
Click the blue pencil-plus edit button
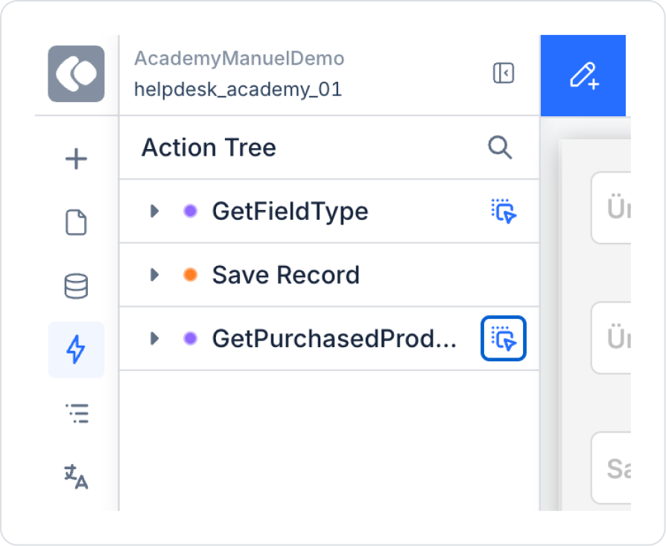(x=583, y=75)
